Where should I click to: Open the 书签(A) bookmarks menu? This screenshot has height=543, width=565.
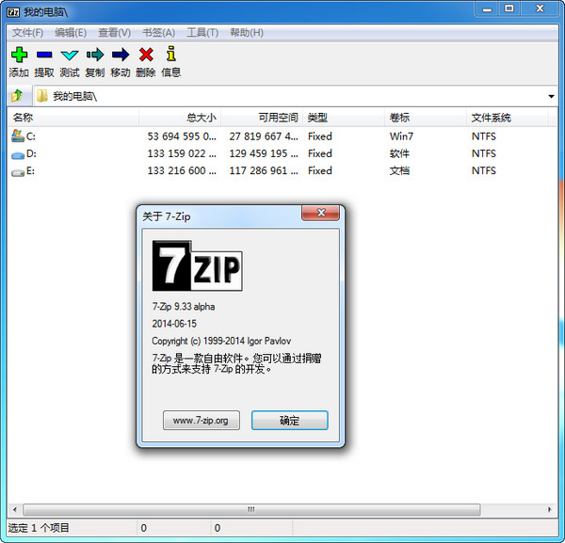pos(156,32)
